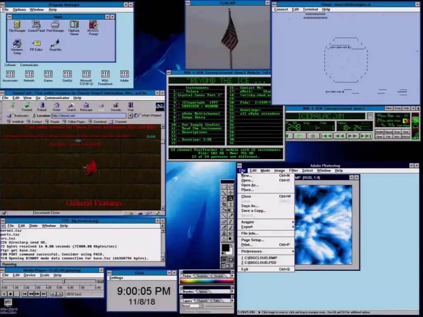Open the Accessories program group icon
The width and height of the screenshot is (423, 317).
(10, 76)
